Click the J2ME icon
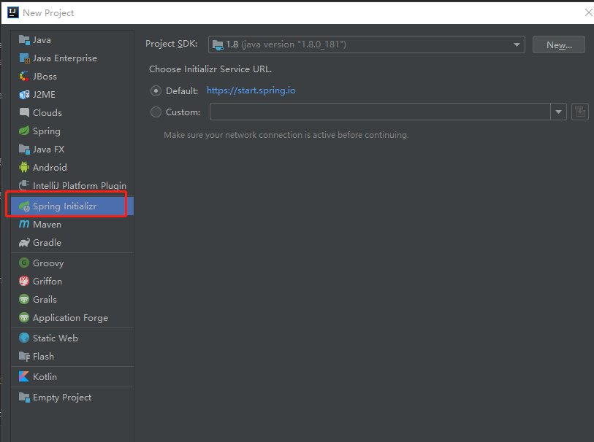The image size is (594, 442). pos(24,94)
